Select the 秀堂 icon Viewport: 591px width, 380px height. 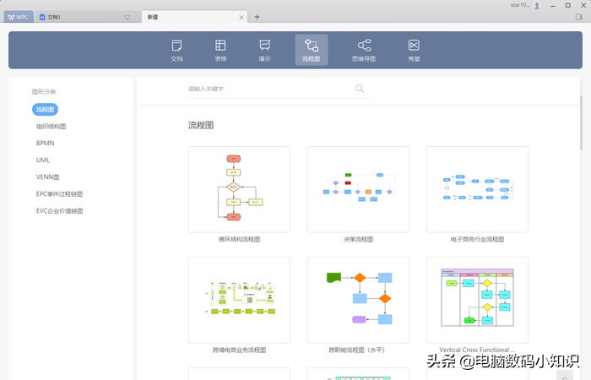point(414,50)
